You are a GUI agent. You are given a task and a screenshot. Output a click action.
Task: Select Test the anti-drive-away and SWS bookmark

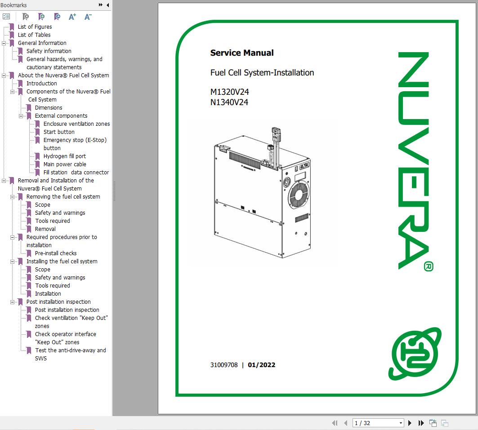point(71,354)
